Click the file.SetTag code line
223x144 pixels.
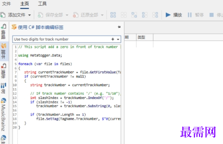(79, 119)
